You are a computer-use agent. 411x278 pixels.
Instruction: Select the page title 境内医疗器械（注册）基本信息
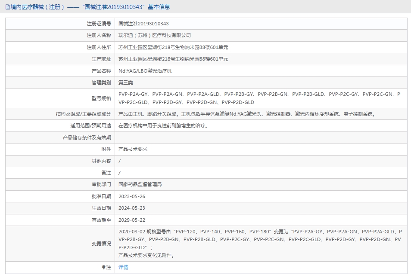coord(90,7)
